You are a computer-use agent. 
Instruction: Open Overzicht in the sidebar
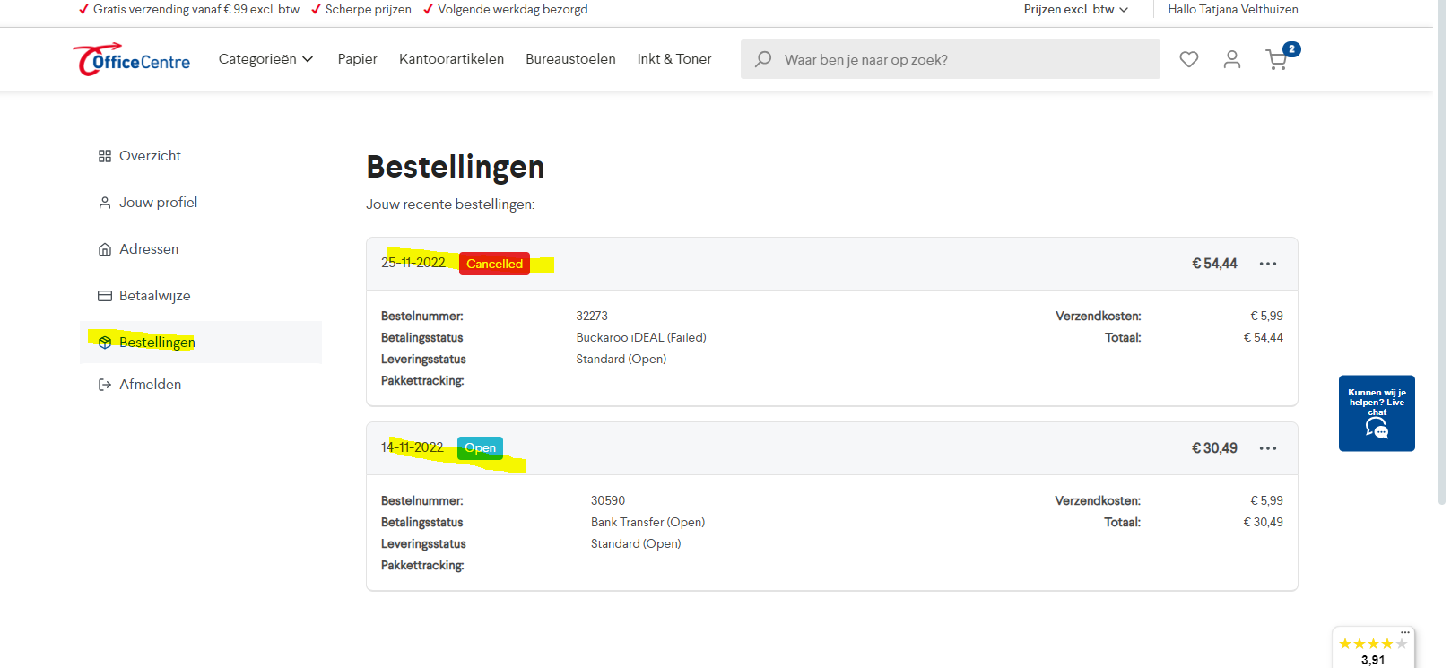tap(201, 156)
